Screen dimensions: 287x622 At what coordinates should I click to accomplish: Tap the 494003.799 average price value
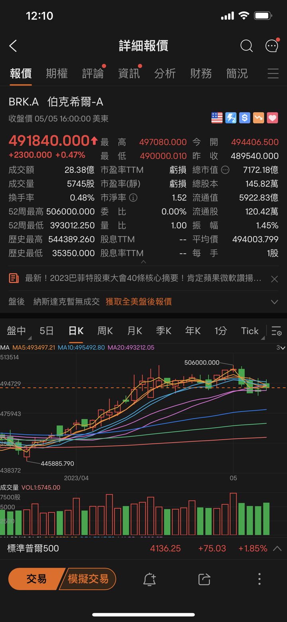point(256,240)
